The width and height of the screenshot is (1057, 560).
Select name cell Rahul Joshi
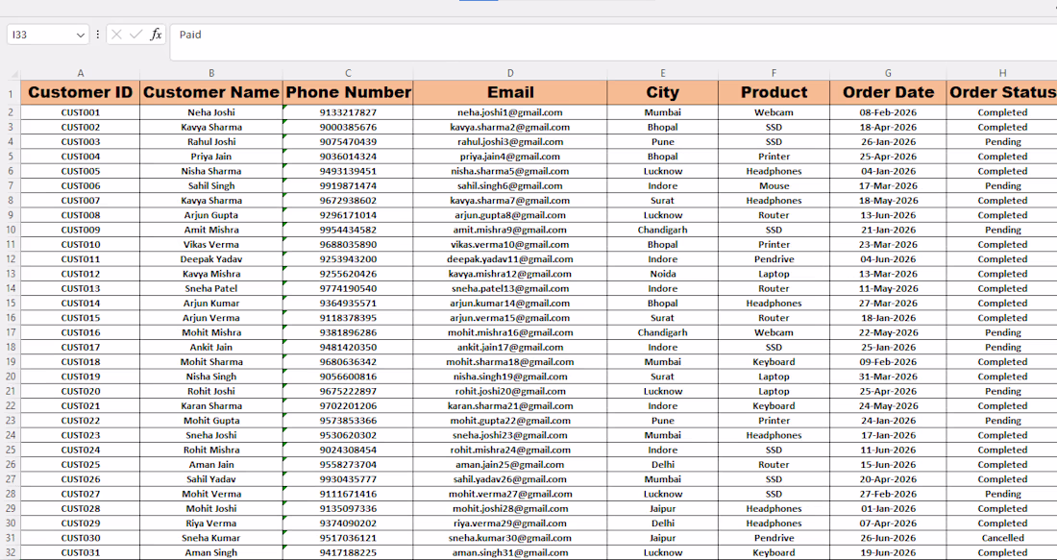point(211,141)
